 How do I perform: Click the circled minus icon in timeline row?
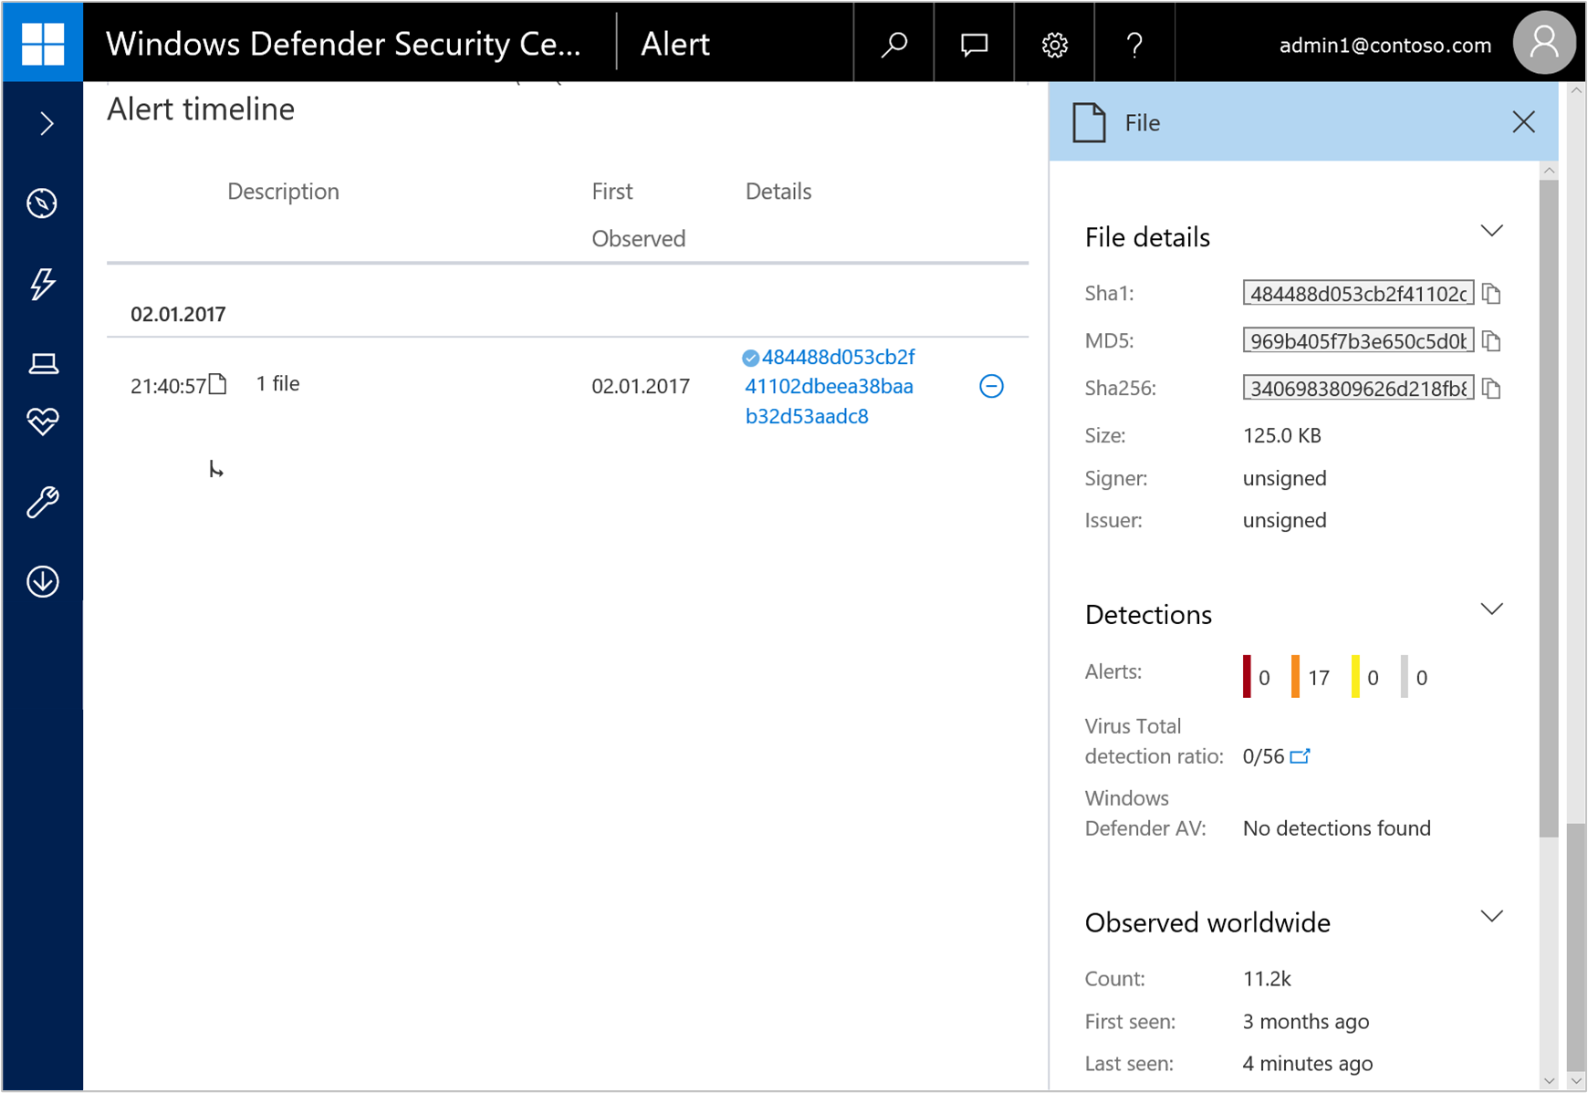pos(991,387)
